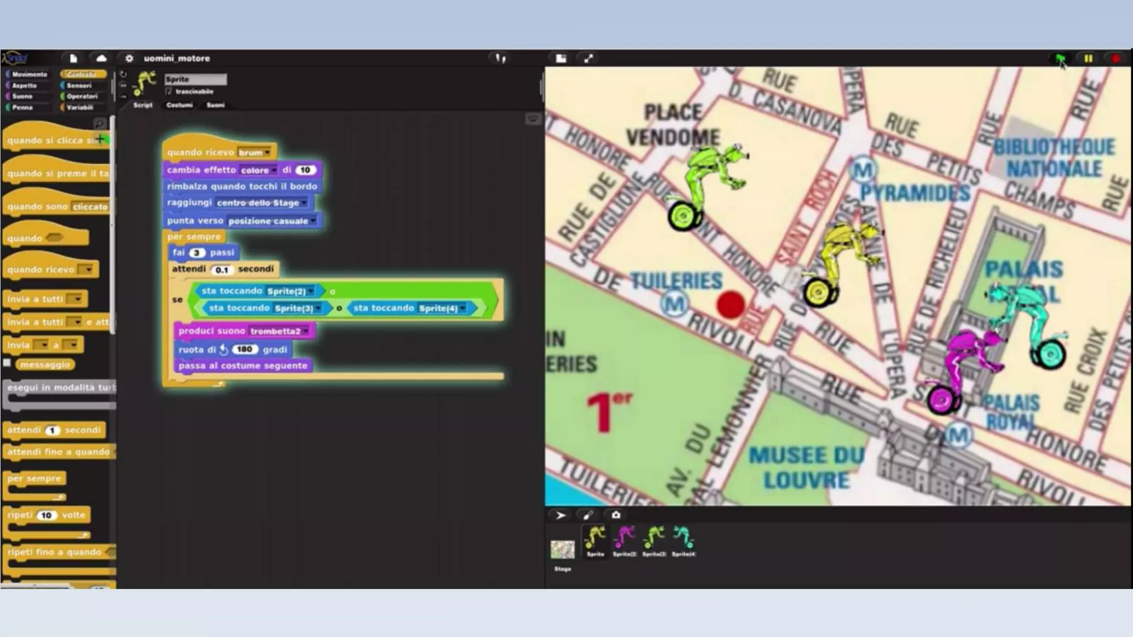Open the posizione casuale dropdown
The width and height of the screenshot is (1133, 637).
click(x=314, y=221)
